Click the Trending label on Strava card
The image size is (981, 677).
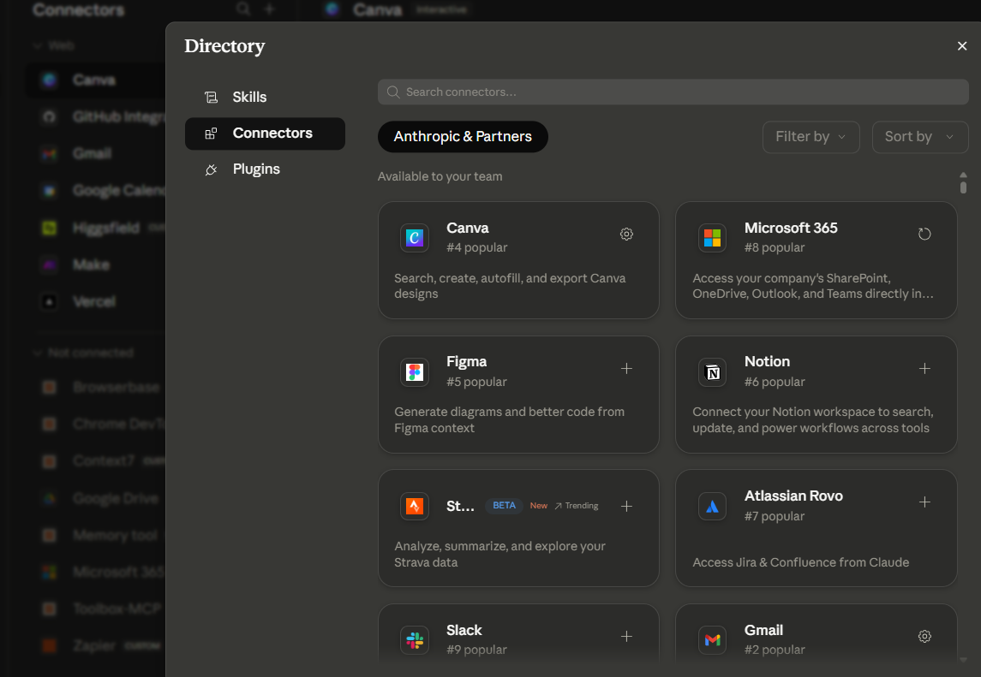(577, 506)
